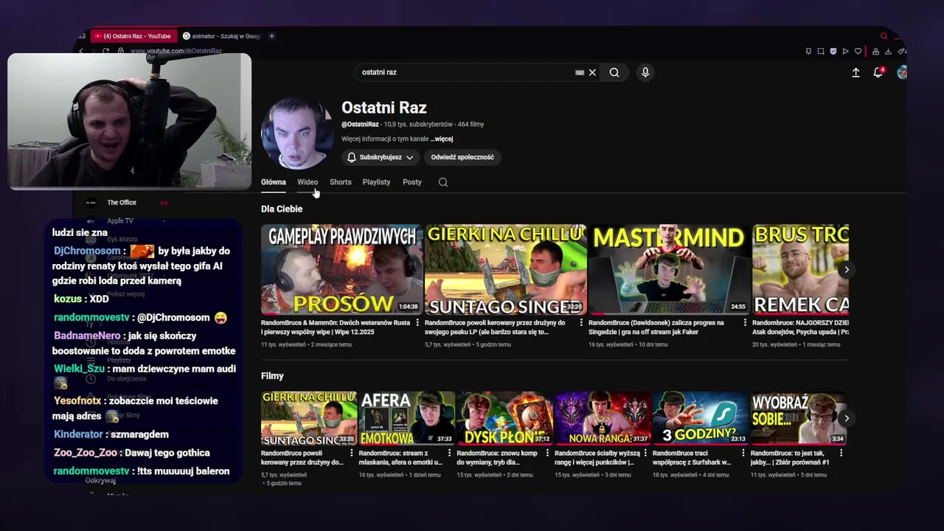Open options for 'powoli kerowany przez drużyny' featured video

pyautogui.click(x=581, y=323)
